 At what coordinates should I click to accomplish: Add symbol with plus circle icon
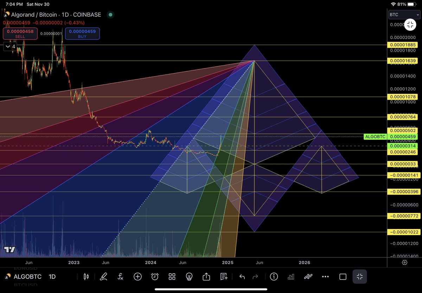[138, 276]
